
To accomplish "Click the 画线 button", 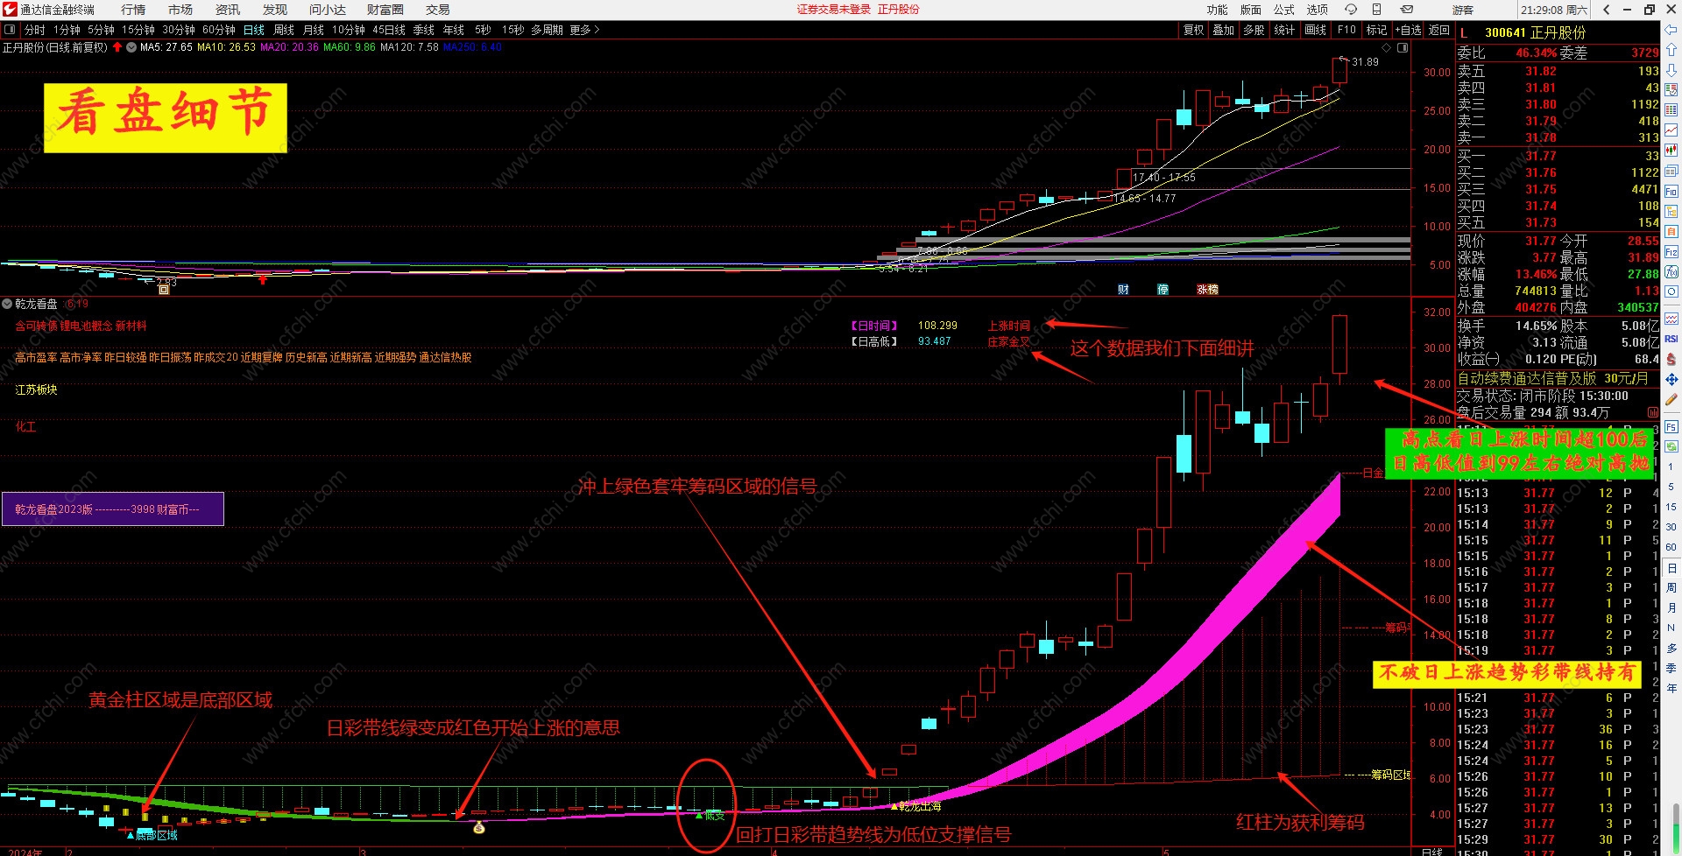I will (1316, 30).
